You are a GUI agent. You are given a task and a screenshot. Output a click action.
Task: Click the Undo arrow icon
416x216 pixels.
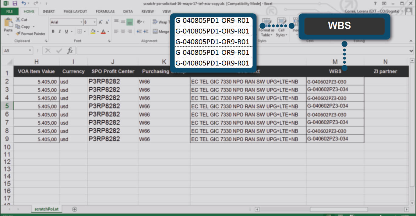[x=23, y=3]
